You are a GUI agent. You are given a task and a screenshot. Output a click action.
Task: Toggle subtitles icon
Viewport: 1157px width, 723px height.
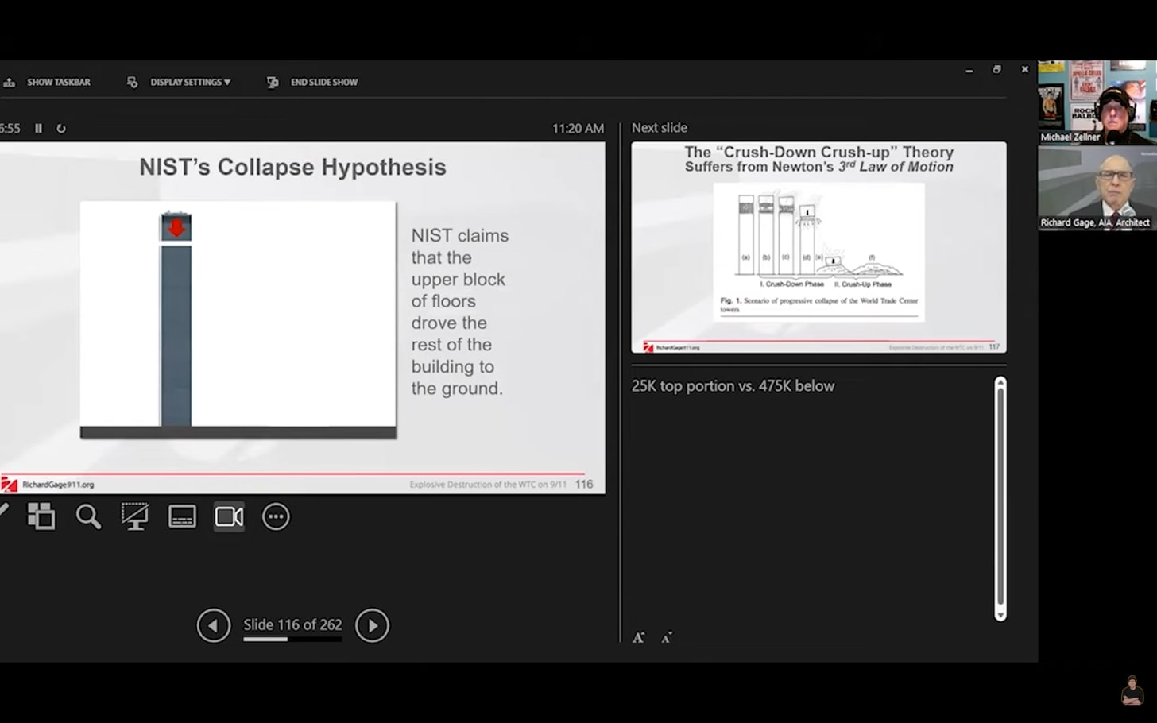pos(182,516)
